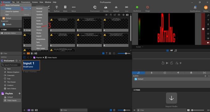
Task: Go back with the media bin left arrow
Action: pos(28,57)
